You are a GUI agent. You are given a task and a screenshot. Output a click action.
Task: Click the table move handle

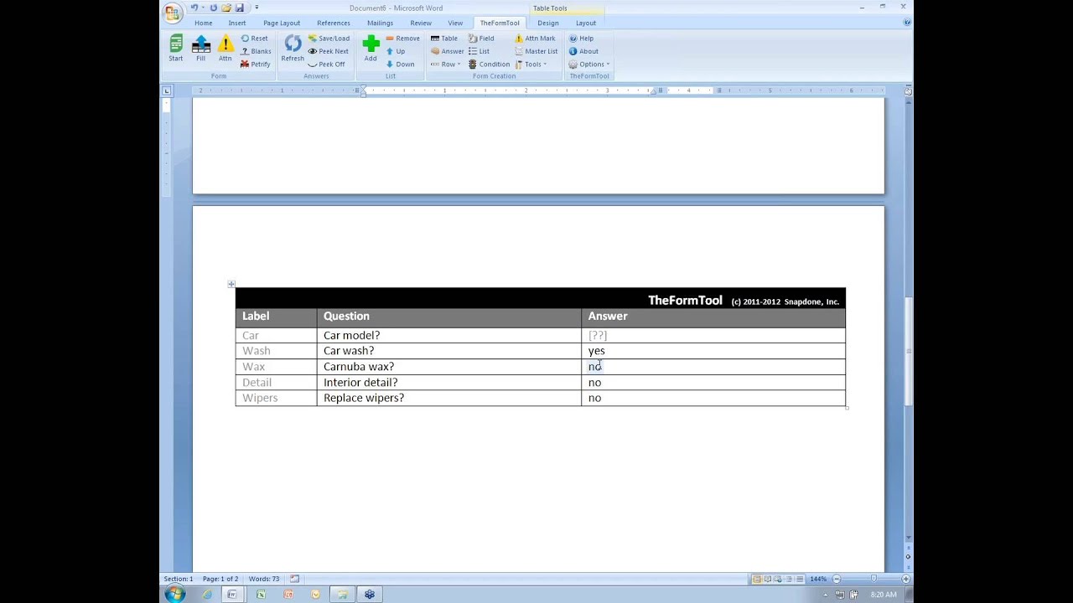click(x=231, y=284)
